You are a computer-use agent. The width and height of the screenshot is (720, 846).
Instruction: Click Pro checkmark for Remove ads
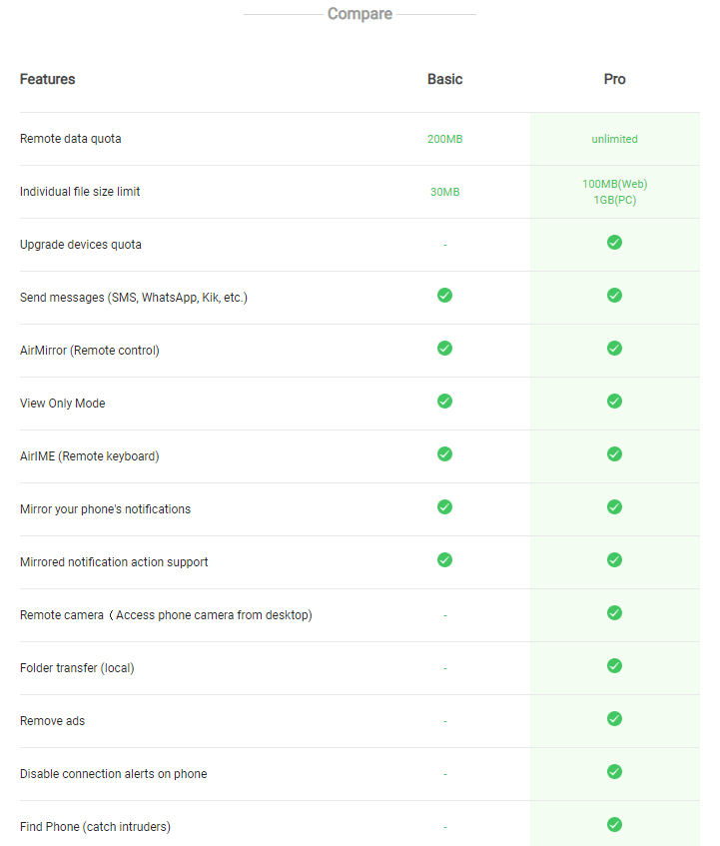point(614,718)
